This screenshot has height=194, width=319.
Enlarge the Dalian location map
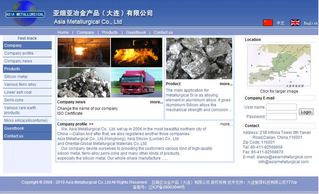pos(279,66)
